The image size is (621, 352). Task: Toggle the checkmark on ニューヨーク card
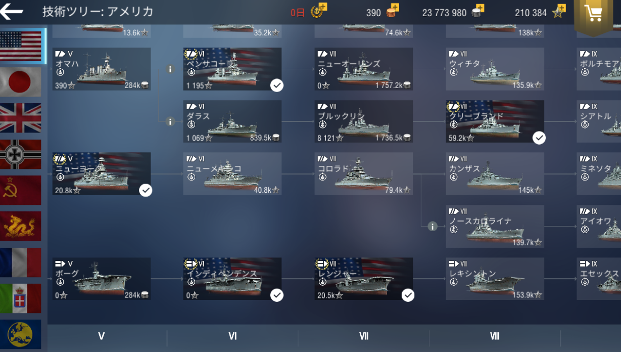pyautogui.click(x=146, y=190)
